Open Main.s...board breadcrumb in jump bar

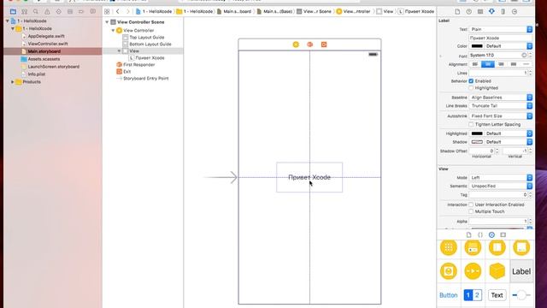pyautogui.click(x=233, y=11)
